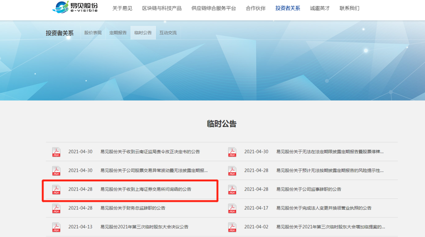425x237 pixels.
Task: Open PDF icon for 云南证监局责令改正决定书 announcement
Action: point(56,152)
